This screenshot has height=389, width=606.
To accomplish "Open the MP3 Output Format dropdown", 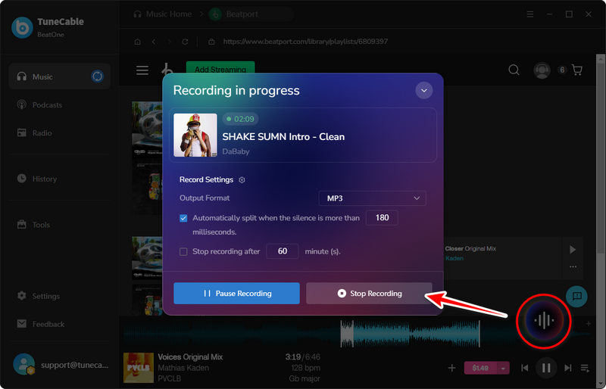I will tap(372, 198).
